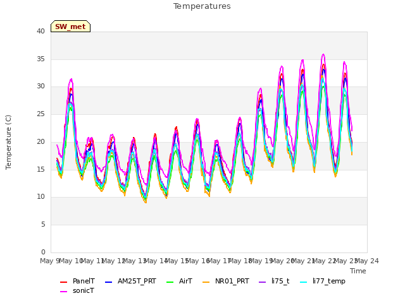Click the Temperatures chart title
Image resolution: width=405 pixels, height=303 pixels.
(202, 6)
